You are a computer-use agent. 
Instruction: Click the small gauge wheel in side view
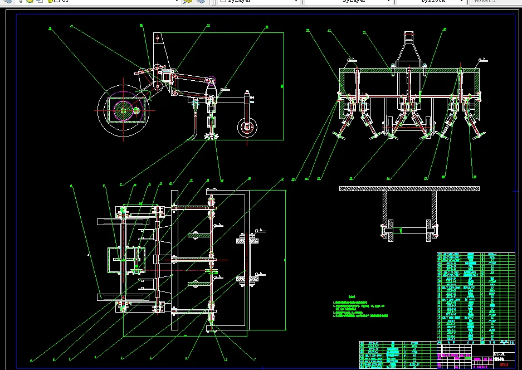(247, 127)
